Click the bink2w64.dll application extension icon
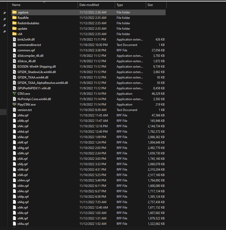 pyautogui.click(x=14, y=39)
